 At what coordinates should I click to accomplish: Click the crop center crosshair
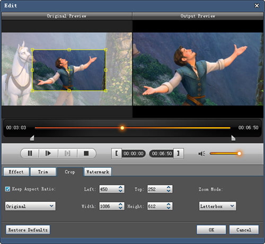[69, 70]
